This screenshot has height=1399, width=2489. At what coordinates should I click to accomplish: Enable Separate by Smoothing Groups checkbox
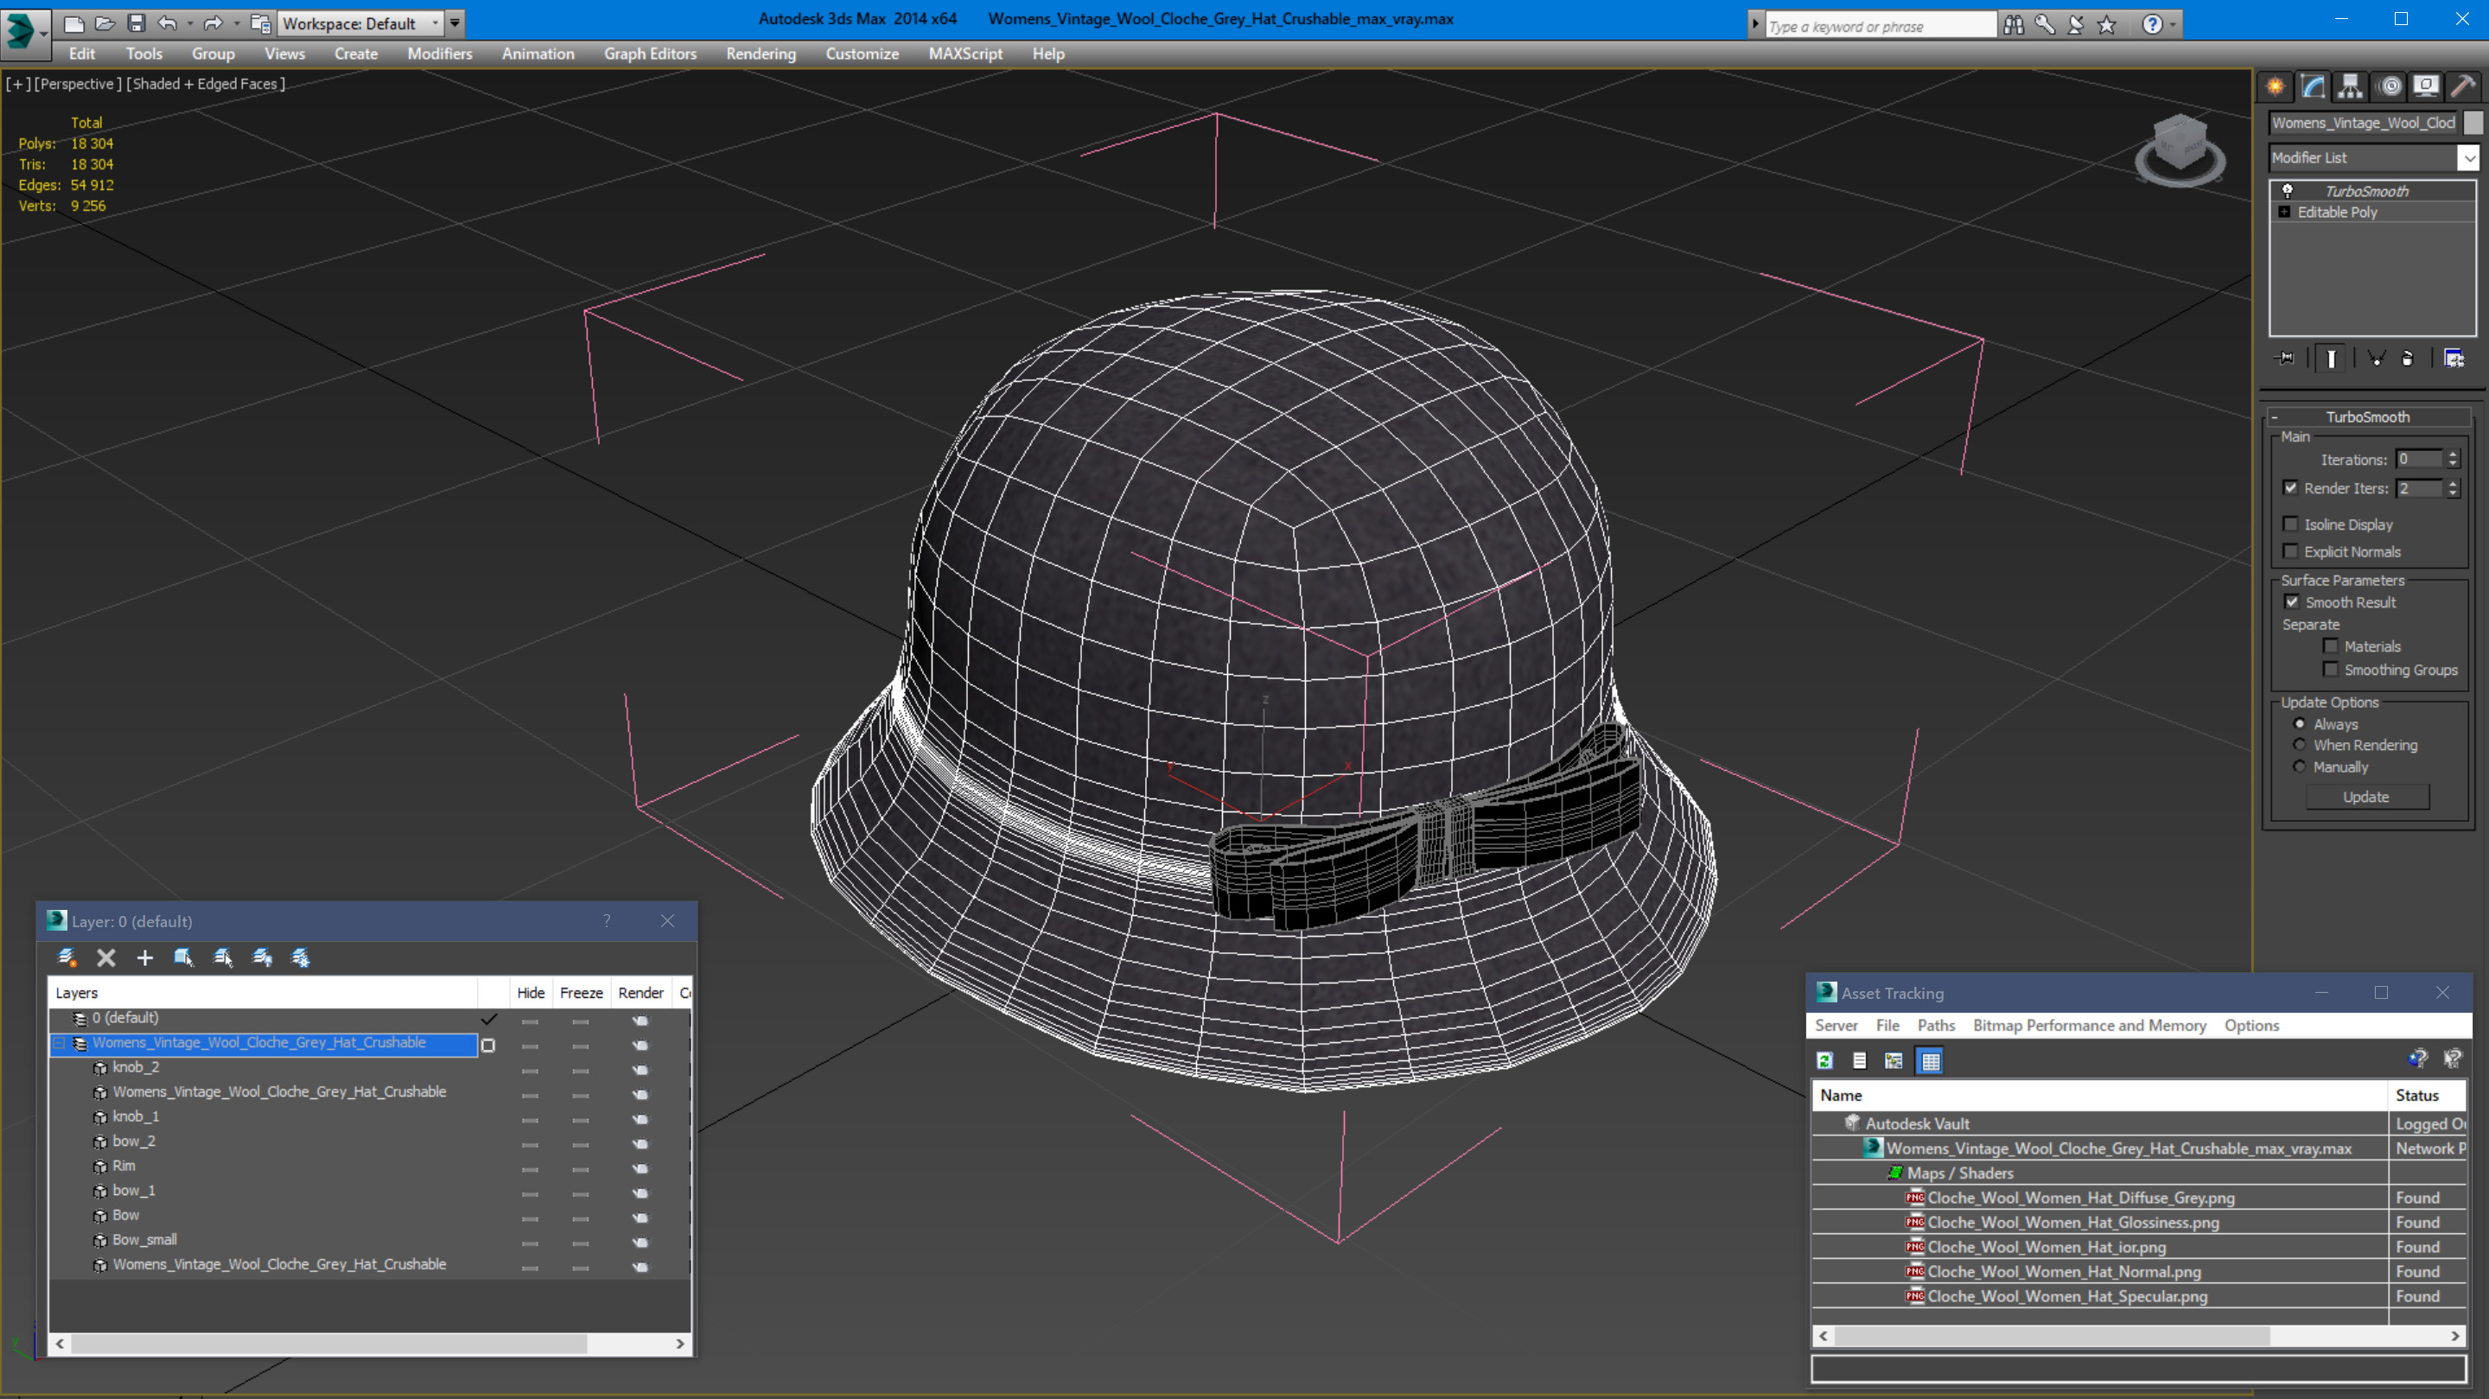(x=2331, y=669)
